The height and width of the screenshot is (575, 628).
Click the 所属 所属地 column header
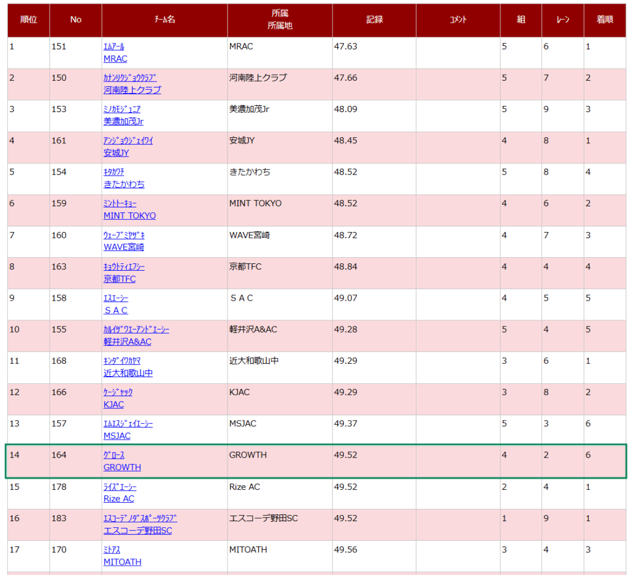280,20
